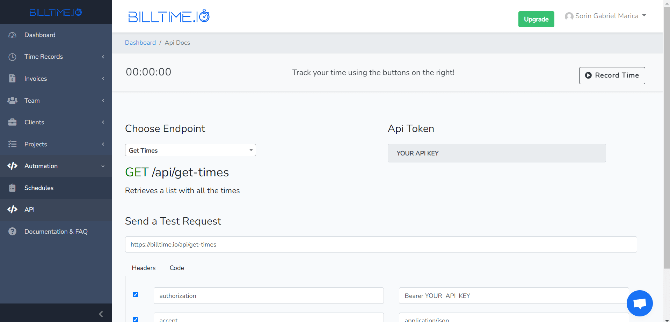Viewport: 670px width, 322px height.
Task: Uncheck the accept header checkbox
Action: point(136,320)
